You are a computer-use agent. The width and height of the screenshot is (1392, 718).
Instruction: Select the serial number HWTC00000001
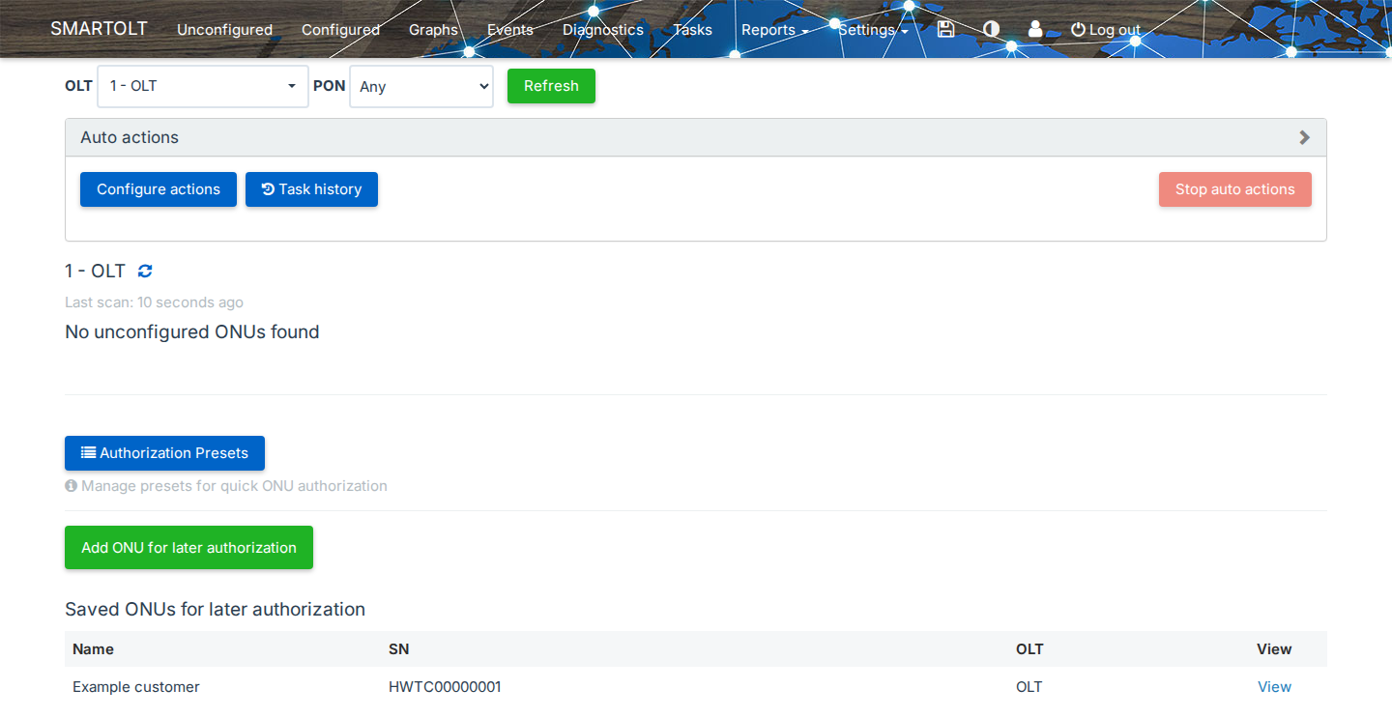[445, 687]
